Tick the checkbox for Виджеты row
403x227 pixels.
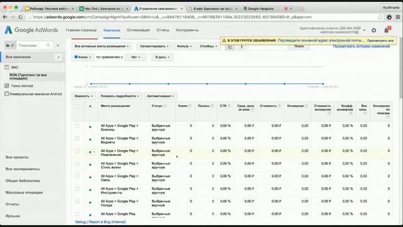tap(77, 139)
